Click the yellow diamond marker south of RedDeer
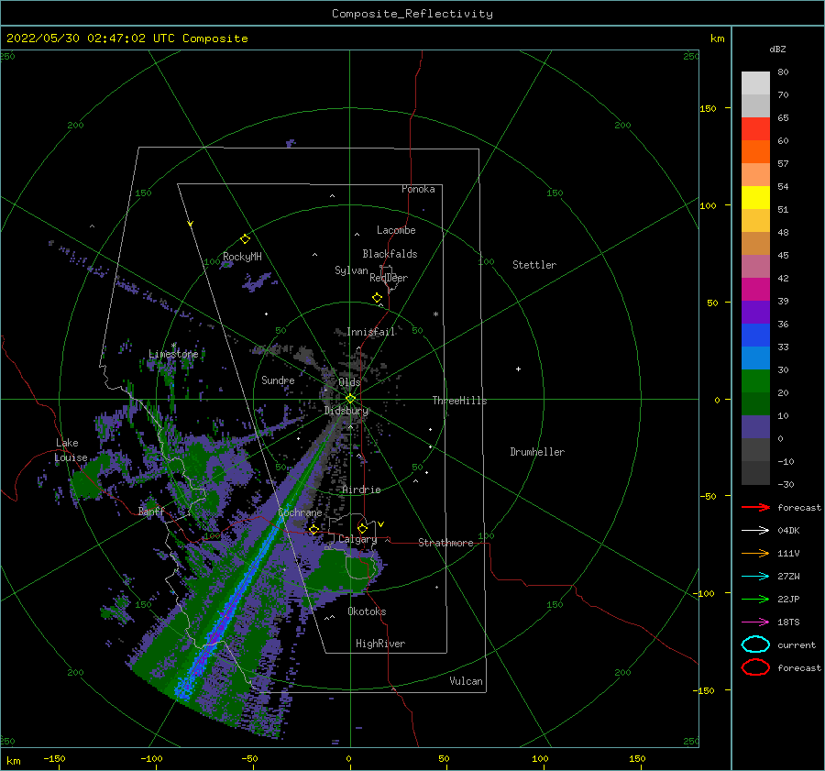This screenshot has width=825, height=771. click(377, 298)
